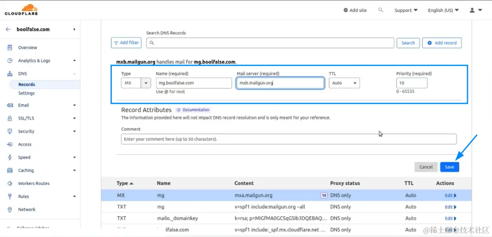This screenshot has height=237, width=492.
Task: Click the Search button
Action: point(408,43)
